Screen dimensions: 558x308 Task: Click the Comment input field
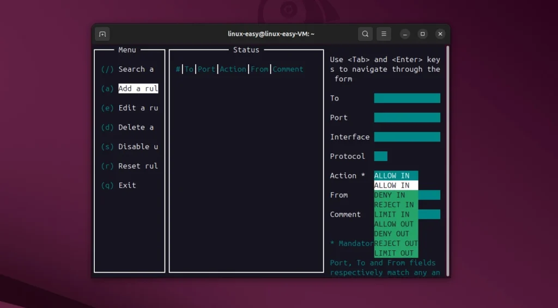[x=429, y=214]
